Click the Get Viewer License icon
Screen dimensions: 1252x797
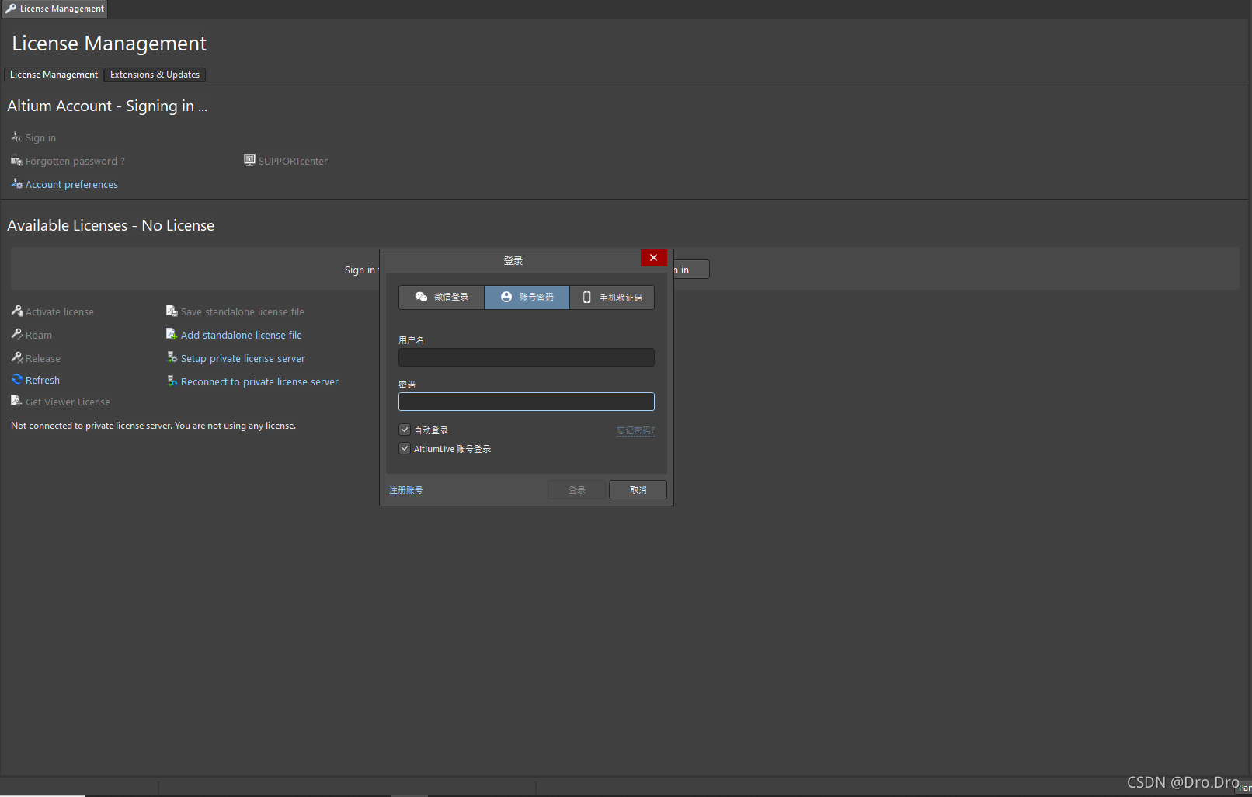tap(16, 401)
